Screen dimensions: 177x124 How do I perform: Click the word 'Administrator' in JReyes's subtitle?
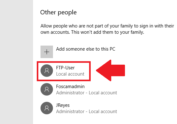click(70, 112)
